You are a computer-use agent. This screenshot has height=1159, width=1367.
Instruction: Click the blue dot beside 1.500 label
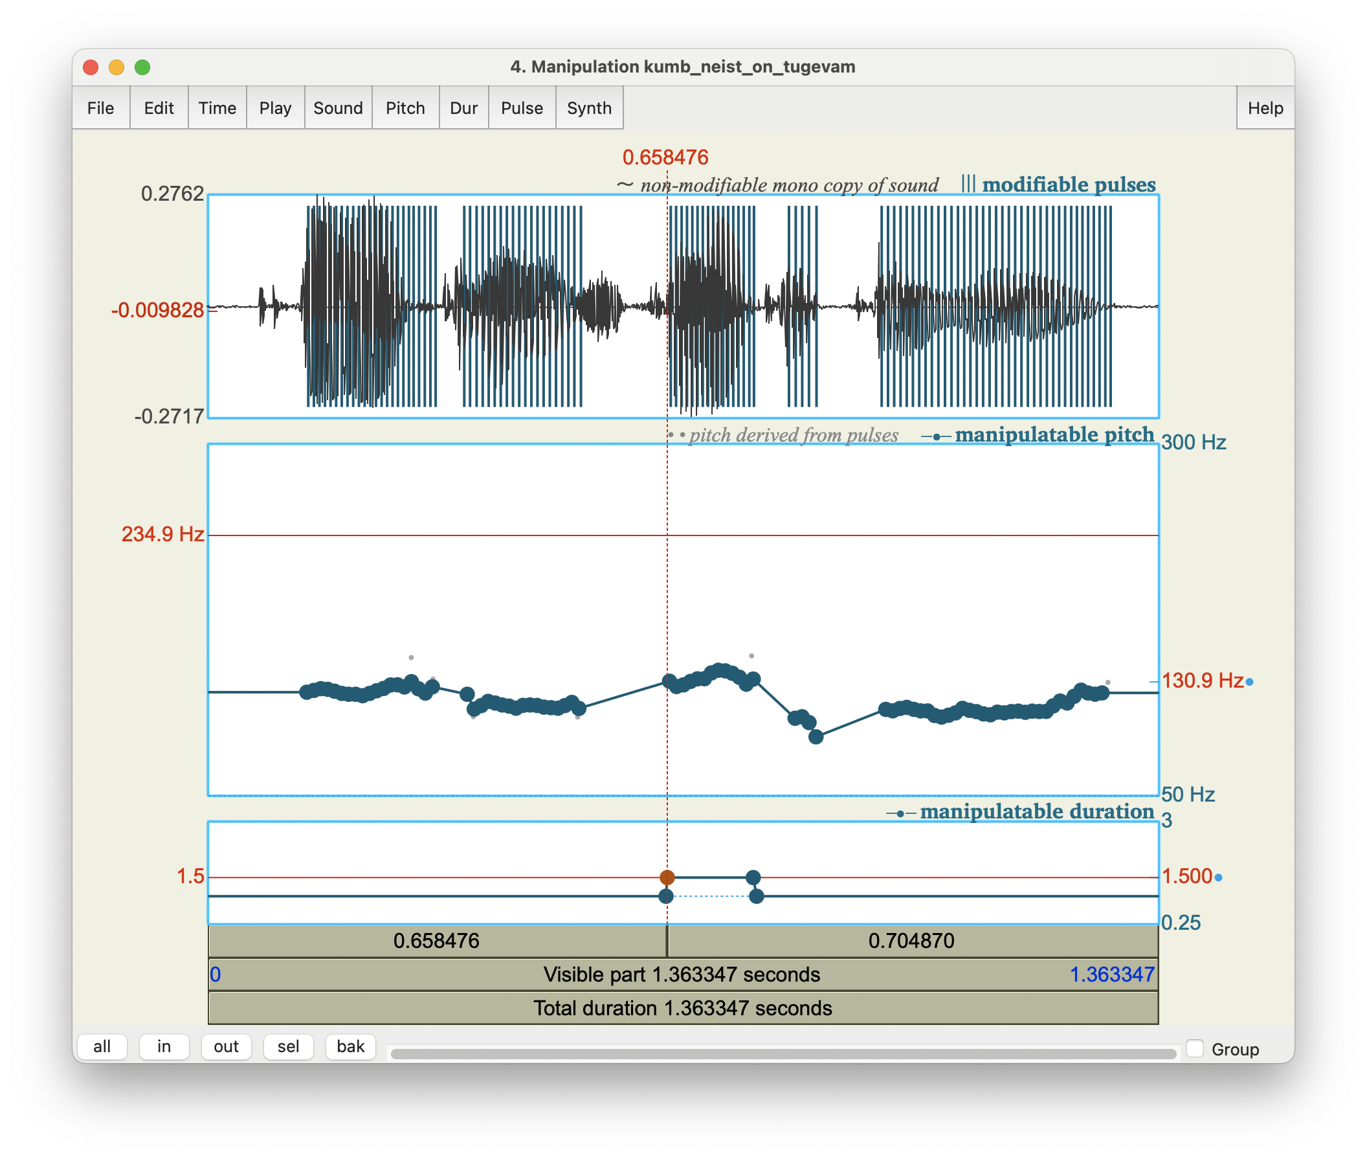(x=1219, y=877)
